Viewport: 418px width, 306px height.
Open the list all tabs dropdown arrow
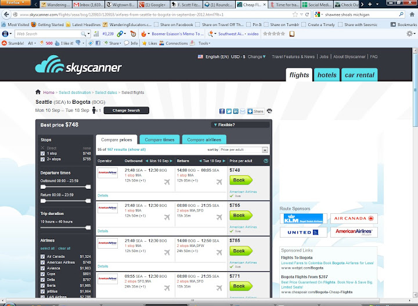[377, 4]
